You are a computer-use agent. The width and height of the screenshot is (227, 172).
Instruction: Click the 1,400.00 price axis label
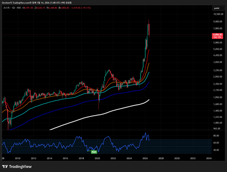pyautogui.click(x=218, y=111)
